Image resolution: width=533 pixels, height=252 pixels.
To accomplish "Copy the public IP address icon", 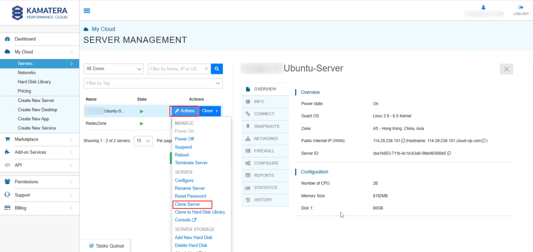I will point(403,141).
